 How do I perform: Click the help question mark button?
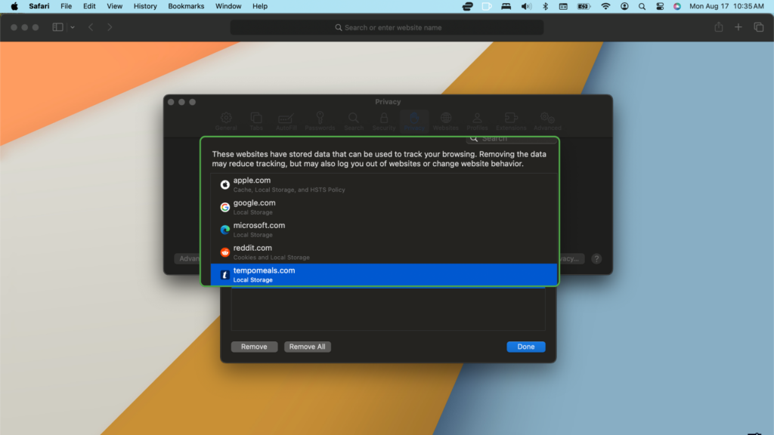[x=596, y=259]
